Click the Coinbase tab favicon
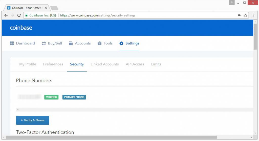 pyautogui.click(x=9, y=8)
